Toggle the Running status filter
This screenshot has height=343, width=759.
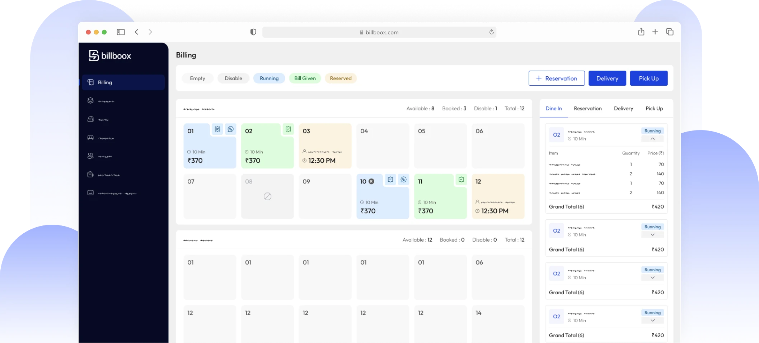[x=269, y=78]
